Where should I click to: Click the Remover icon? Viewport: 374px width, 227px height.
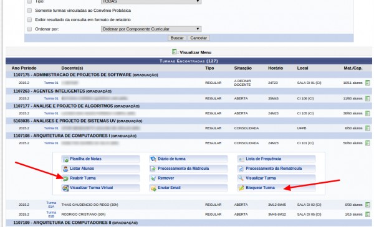[x=153, y=178]
